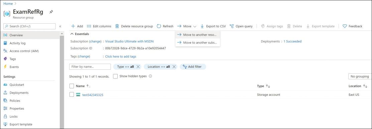Click the Edit columns icon
372x129 pixels.
[89, 26]
